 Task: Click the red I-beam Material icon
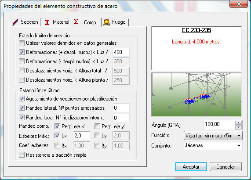point(47,22)
